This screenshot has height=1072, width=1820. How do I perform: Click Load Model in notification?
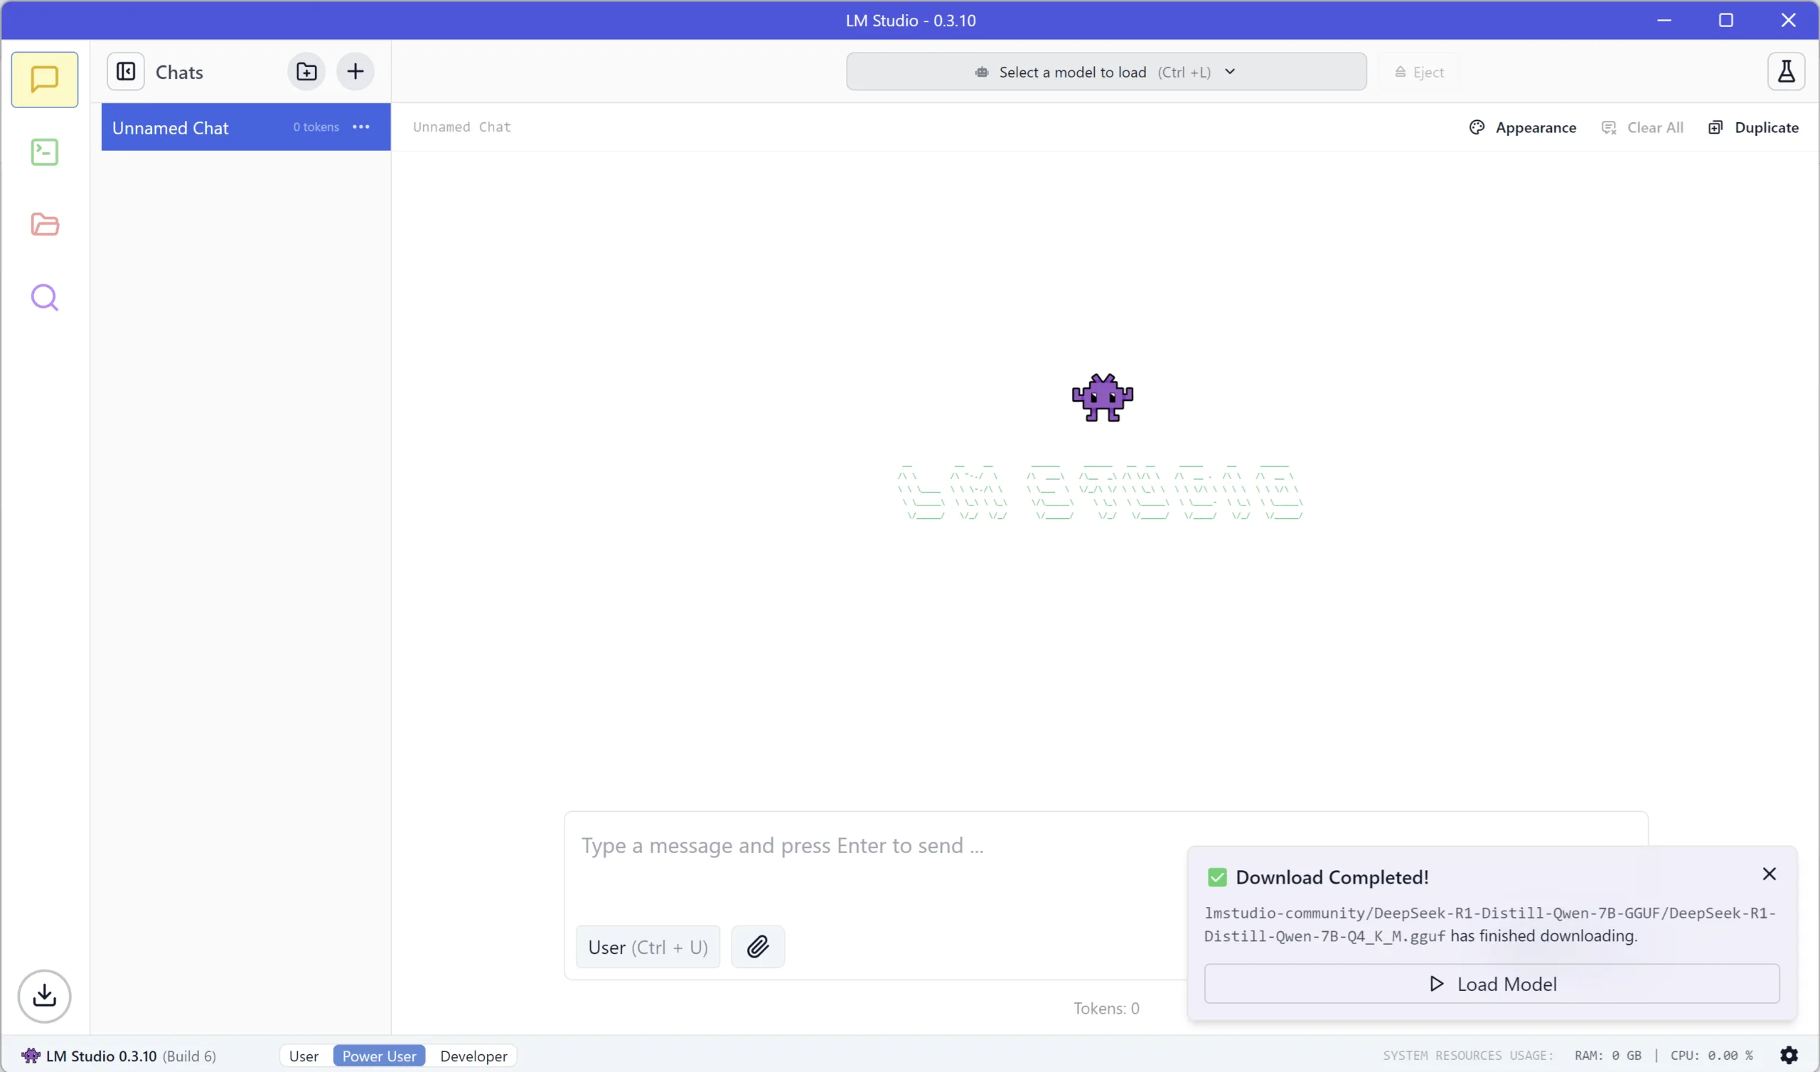pos(1492,984)
